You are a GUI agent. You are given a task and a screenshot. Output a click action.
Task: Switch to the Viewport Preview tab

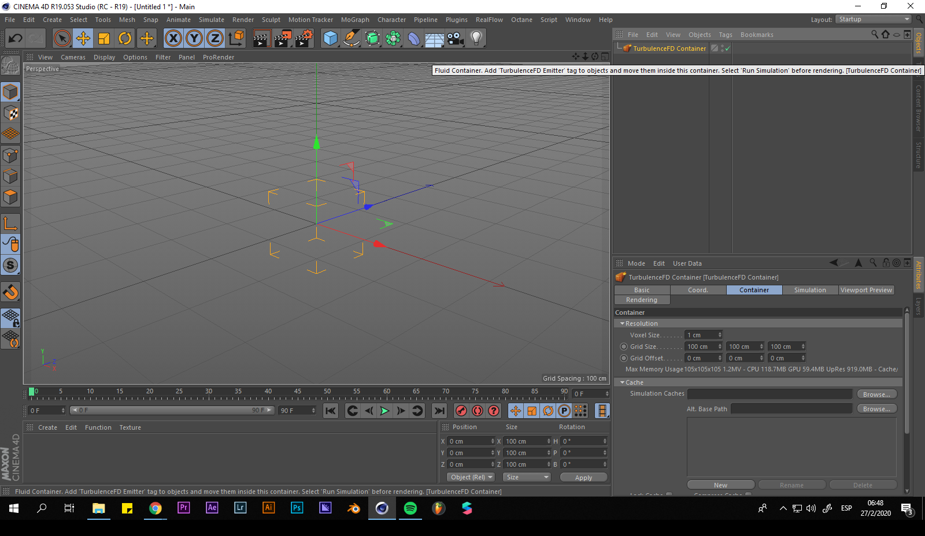(x=866, y=290)
